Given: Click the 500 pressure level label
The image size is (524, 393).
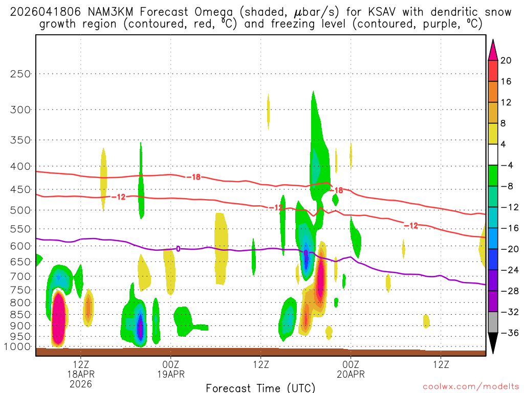Looking at the screenshot, I should click(20, 210).
